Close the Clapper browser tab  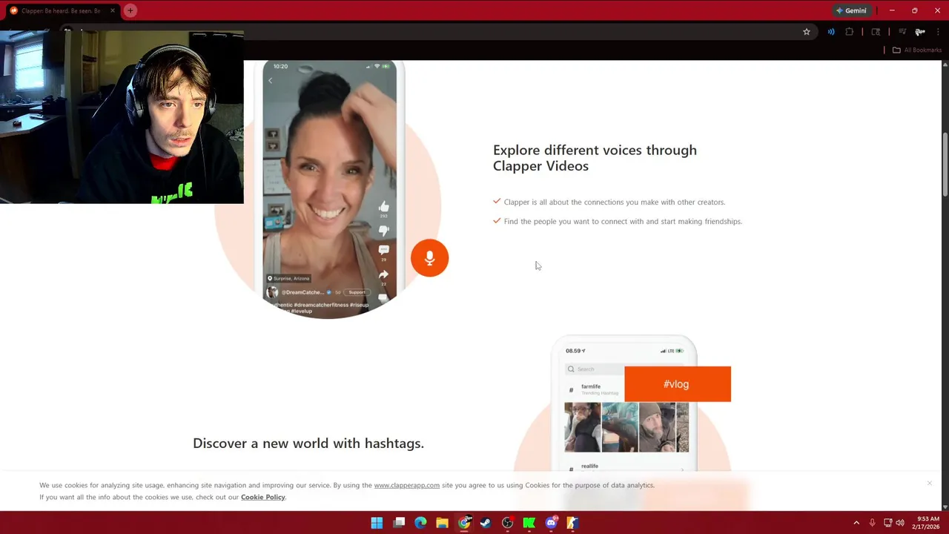pos(113,10)
